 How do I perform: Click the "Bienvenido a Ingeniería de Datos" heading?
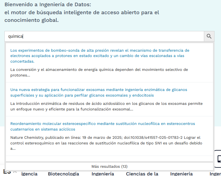[x=48, y=5]
